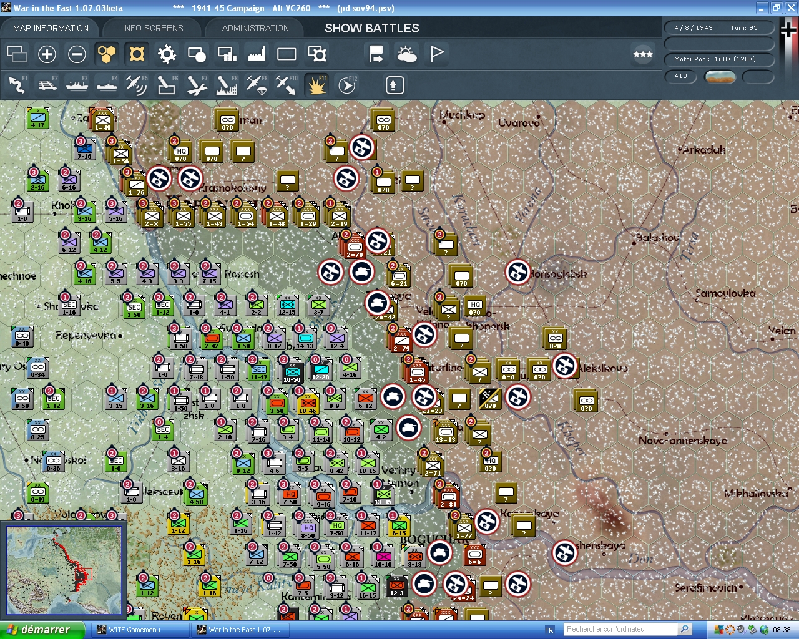Select F10 air transfer mode icon
The height and width of the screenshot is (639, 799).
pos(287,85)
